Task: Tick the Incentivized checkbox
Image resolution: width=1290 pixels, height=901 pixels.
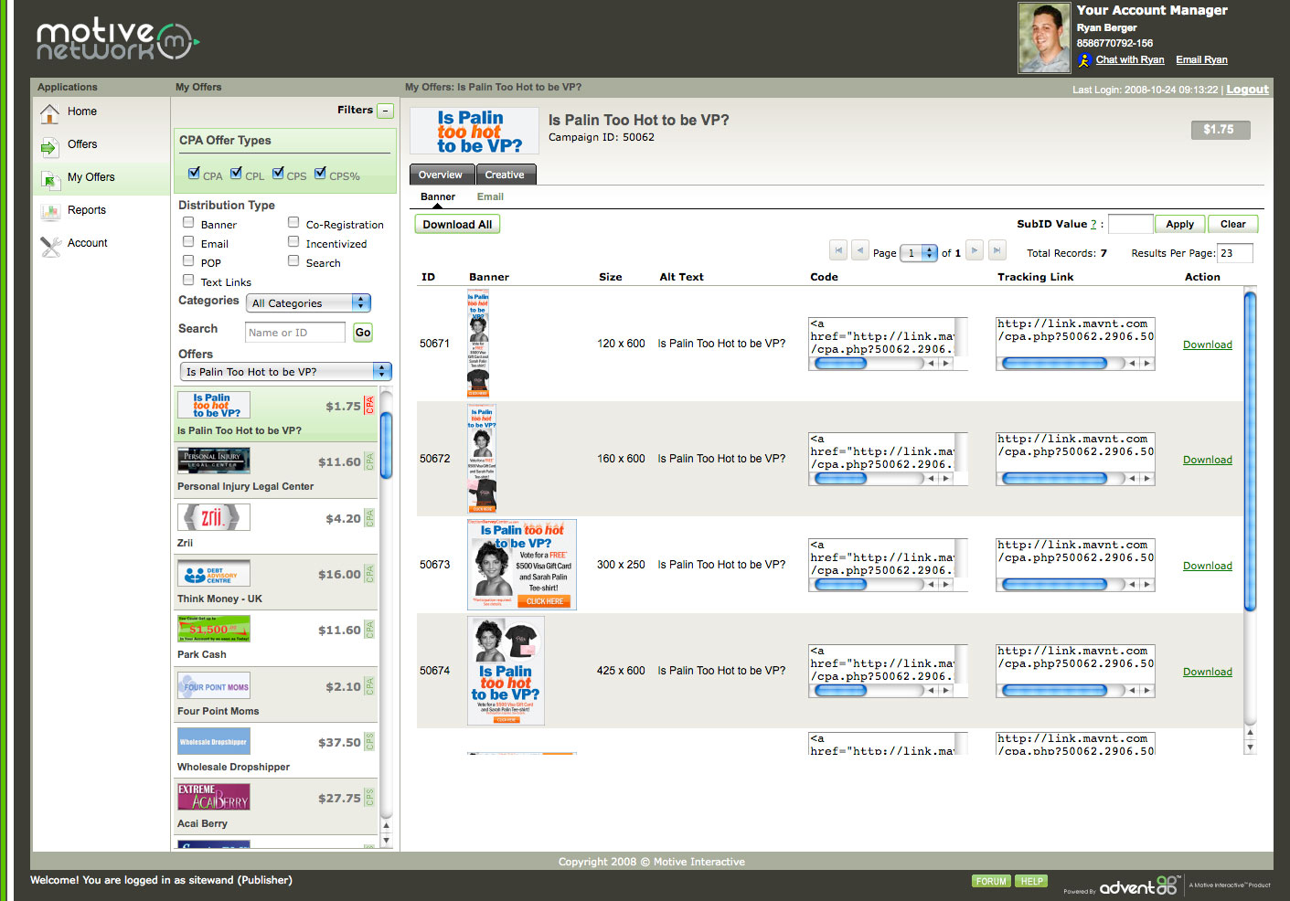Action: point(293,241)
